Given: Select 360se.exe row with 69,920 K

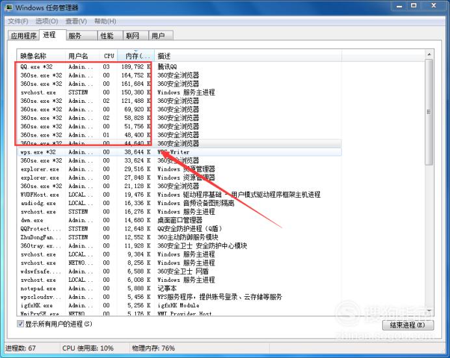Looking at the screenshot, I should (179, 109).
